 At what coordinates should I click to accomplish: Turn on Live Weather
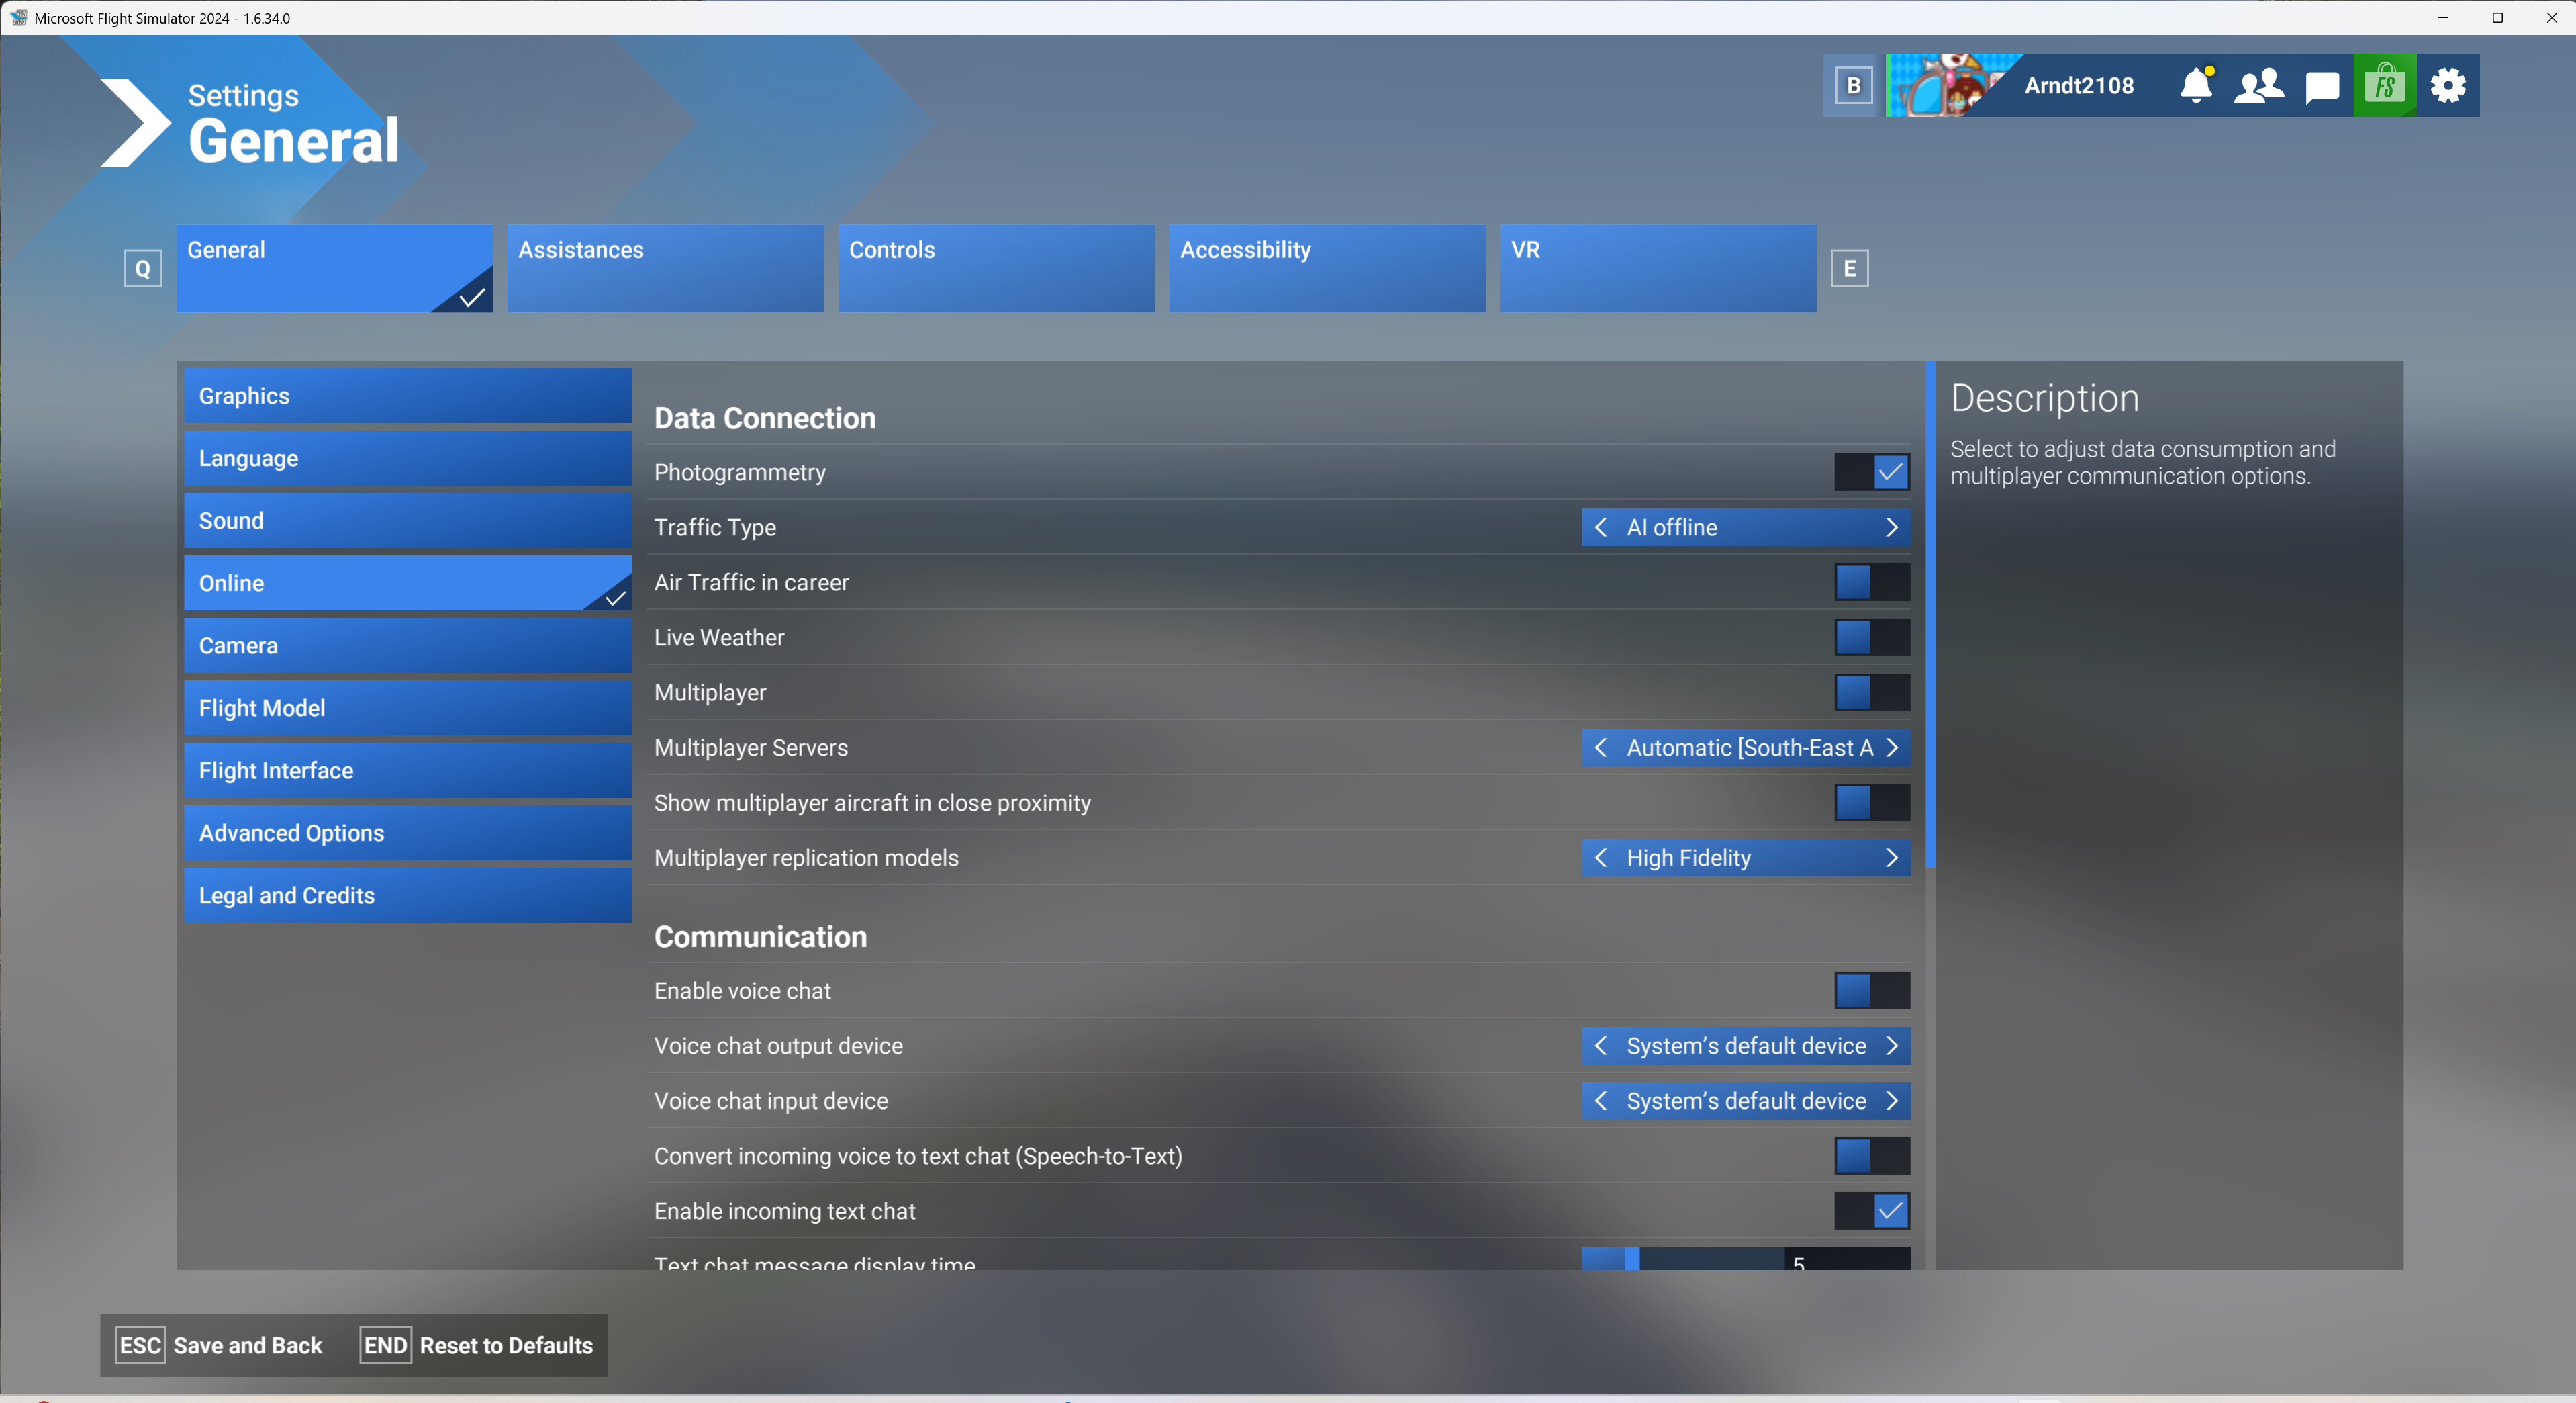1870,637
